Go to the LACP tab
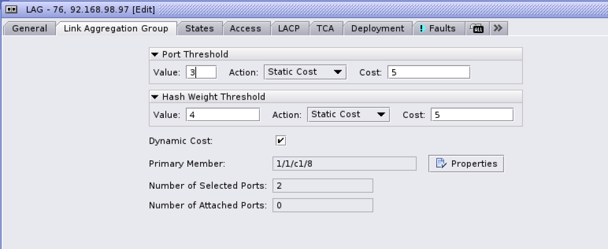The height and width of the screenshot is (249, 608). point(289,29)
